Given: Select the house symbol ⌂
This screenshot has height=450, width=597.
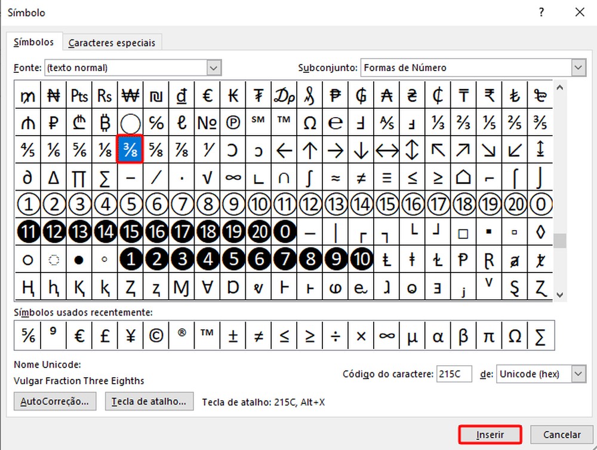Looking at the screenshot, I should pyautogui.click(x=463, y=177).
